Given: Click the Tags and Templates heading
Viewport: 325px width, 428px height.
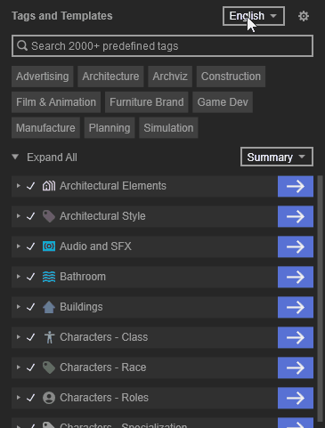Looking at the screenshot, I should tap(62, 16).
